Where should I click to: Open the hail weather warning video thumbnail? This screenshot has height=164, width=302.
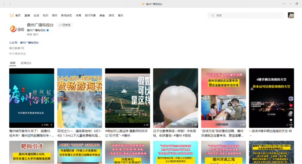tap(271, 152)
